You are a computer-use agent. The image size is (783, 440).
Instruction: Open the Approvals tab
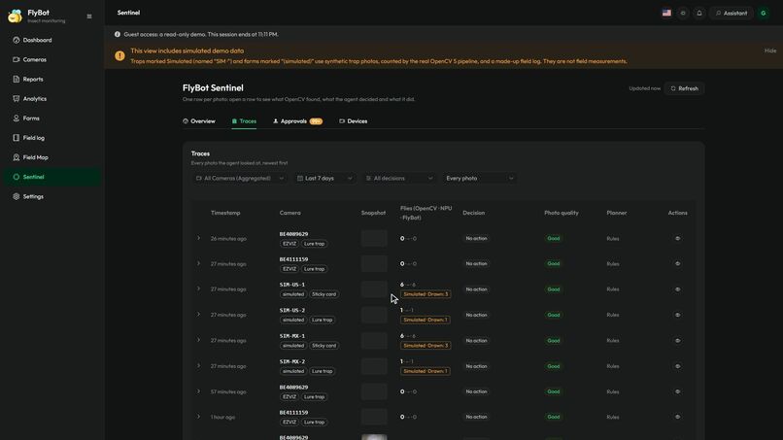pos(297,121)
